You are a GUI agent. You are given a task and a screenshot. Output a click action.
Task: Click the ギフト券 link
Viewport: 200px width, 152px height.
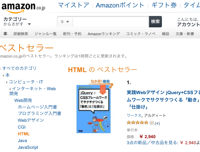click(164, 5)
